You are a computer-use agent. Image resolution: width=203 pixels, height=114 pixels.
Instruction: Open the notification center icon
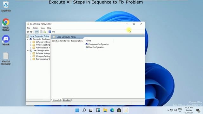(x=198, y=111)
